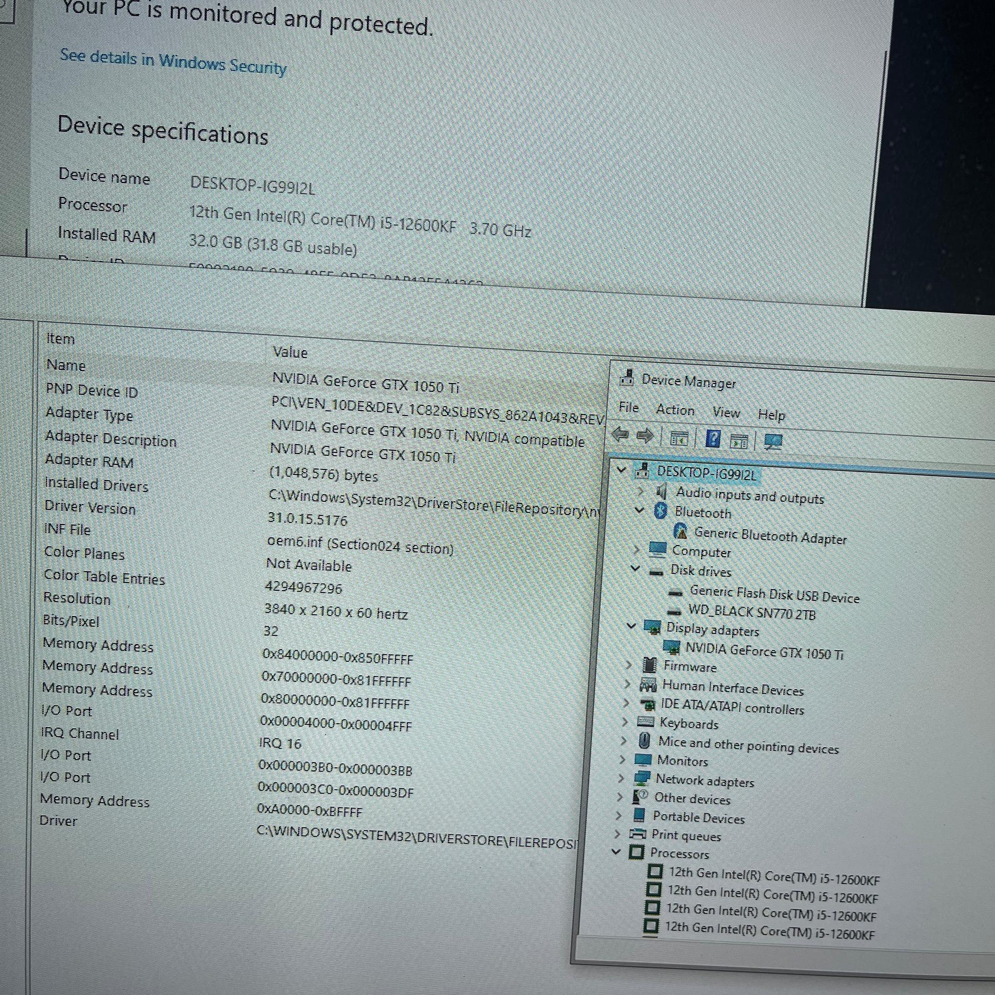Select the Resolution value 3840 x 2160 x 60 hertz
Viewport: 995px width, 995px height.
point(336,611)
